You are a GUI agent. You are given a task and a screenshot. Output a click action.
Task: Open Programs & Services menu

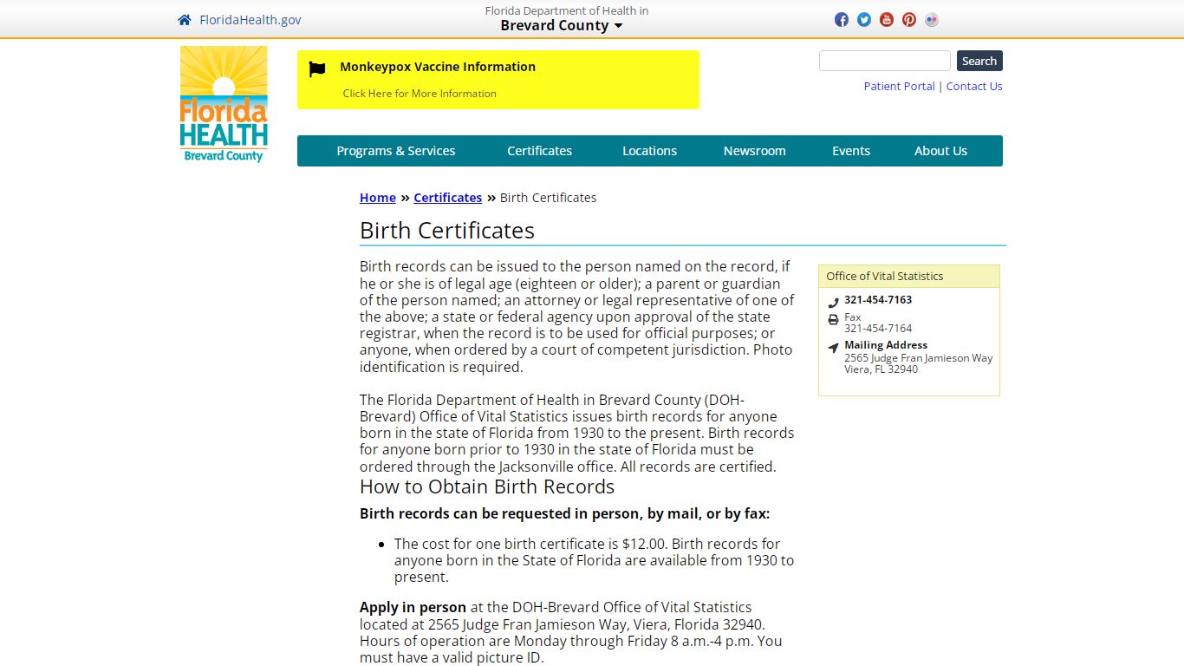[396, 151]
